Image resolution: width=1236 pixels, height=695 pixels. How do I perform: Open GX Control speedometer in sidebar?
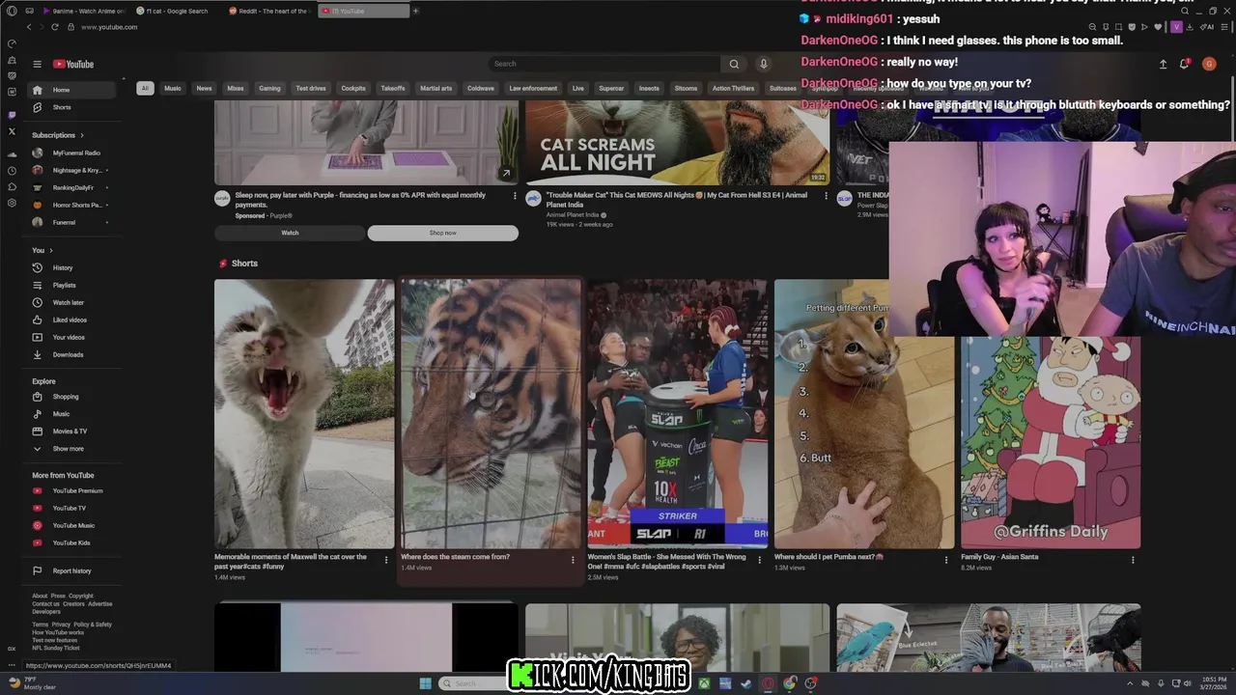click(x=12, y=43)
